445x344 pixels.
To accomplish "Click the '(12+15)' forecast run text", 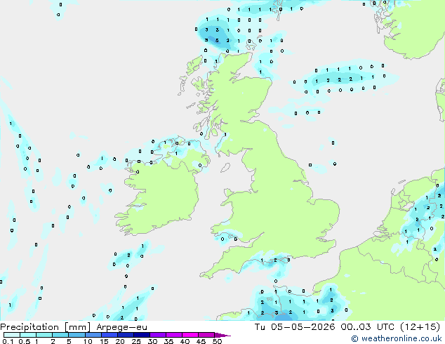I will click(420, 326).
